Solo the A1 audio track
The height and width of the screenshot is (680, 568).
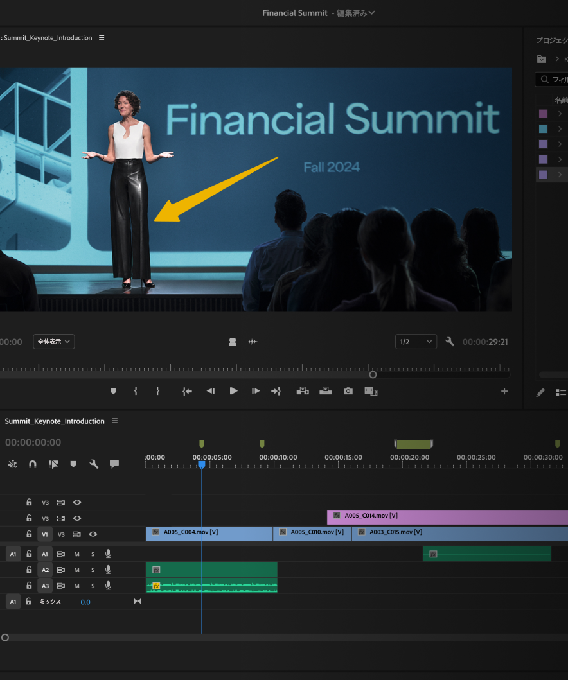[x=93, y=554]
